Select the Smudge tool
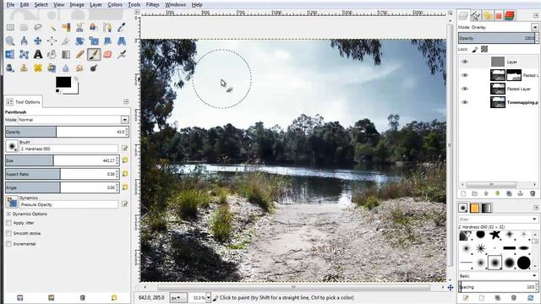The height and width of the screenshot is (304, 541). click(79, 68)
